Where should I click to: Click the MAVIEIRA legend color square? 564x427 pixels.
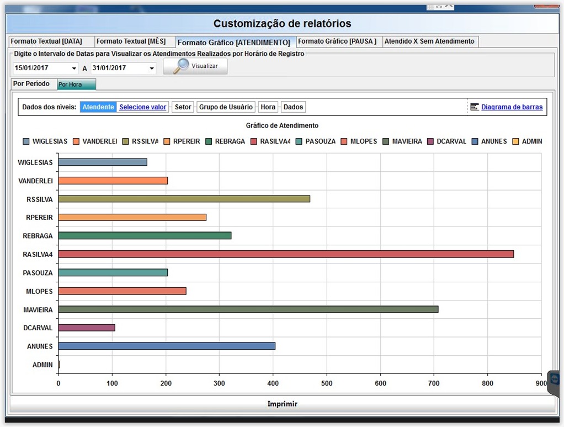[x=385, y=141]
